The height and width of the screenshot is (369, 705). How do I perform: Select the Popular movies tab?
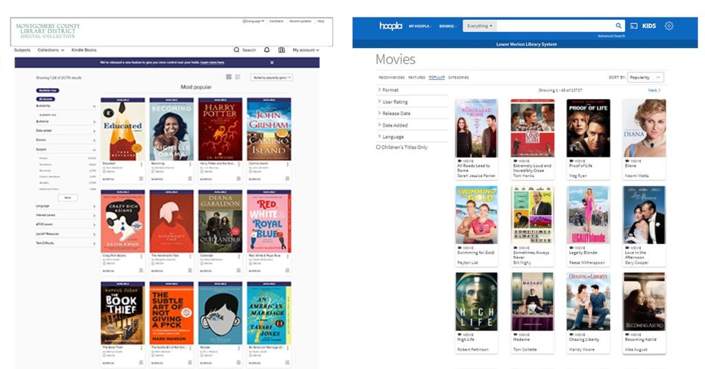[436, 78]
